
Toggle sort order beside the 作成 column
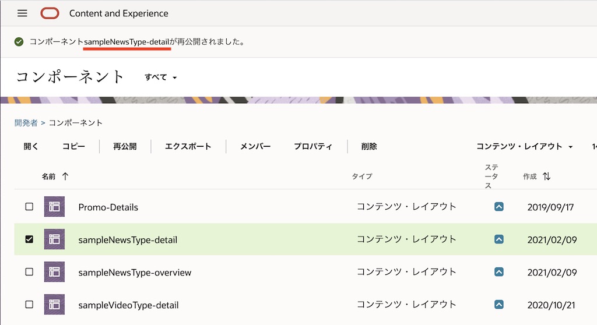coord(546,176)
